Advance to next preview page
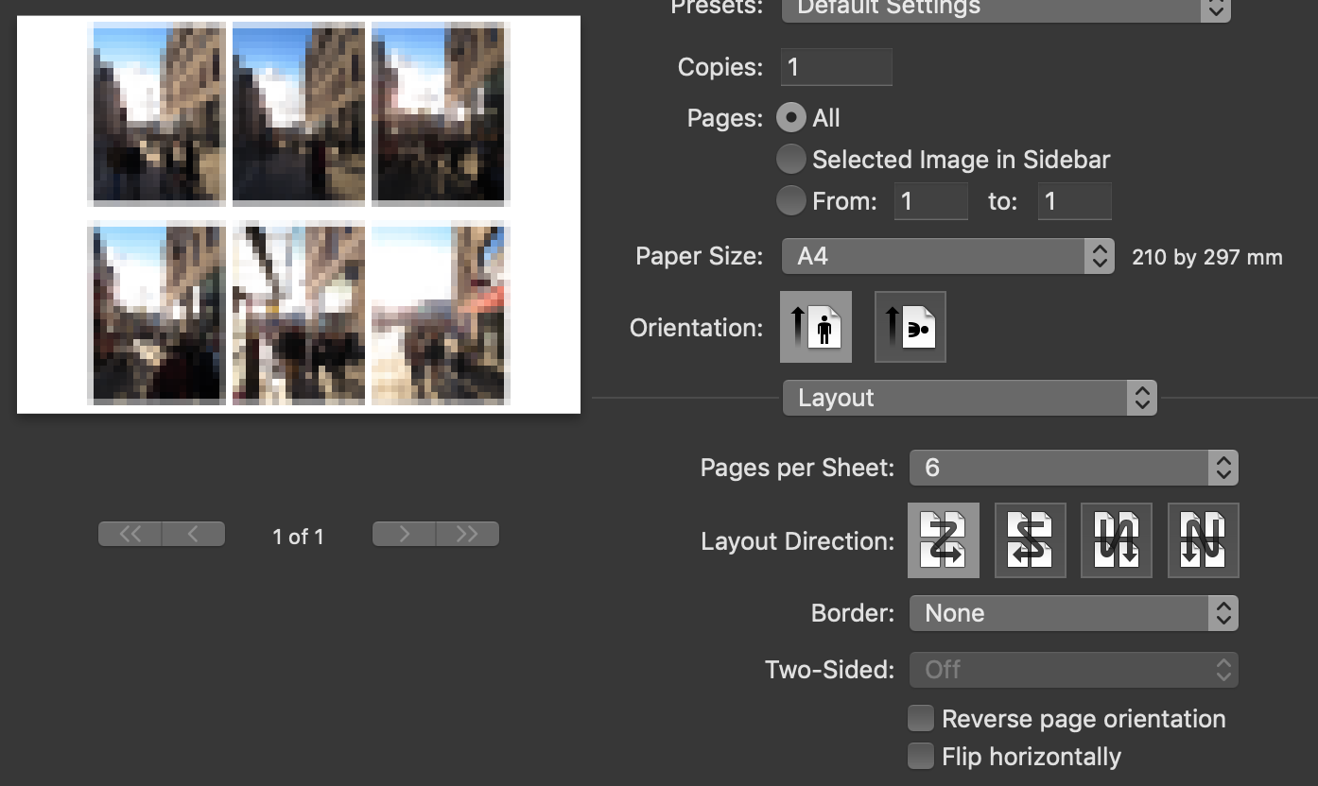This screenshot has height=786, width=1318. click(404, 533)
